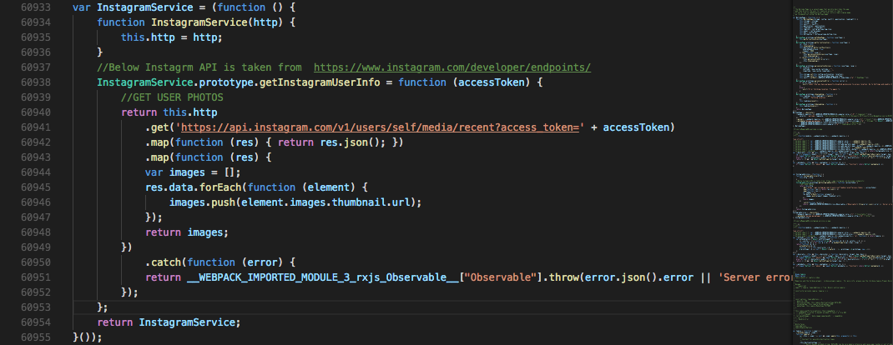Image resolution: width=893 pixels, height=345 pixels.
Task: Click line number 60953 in the gutter
Action: coord(36,307)
